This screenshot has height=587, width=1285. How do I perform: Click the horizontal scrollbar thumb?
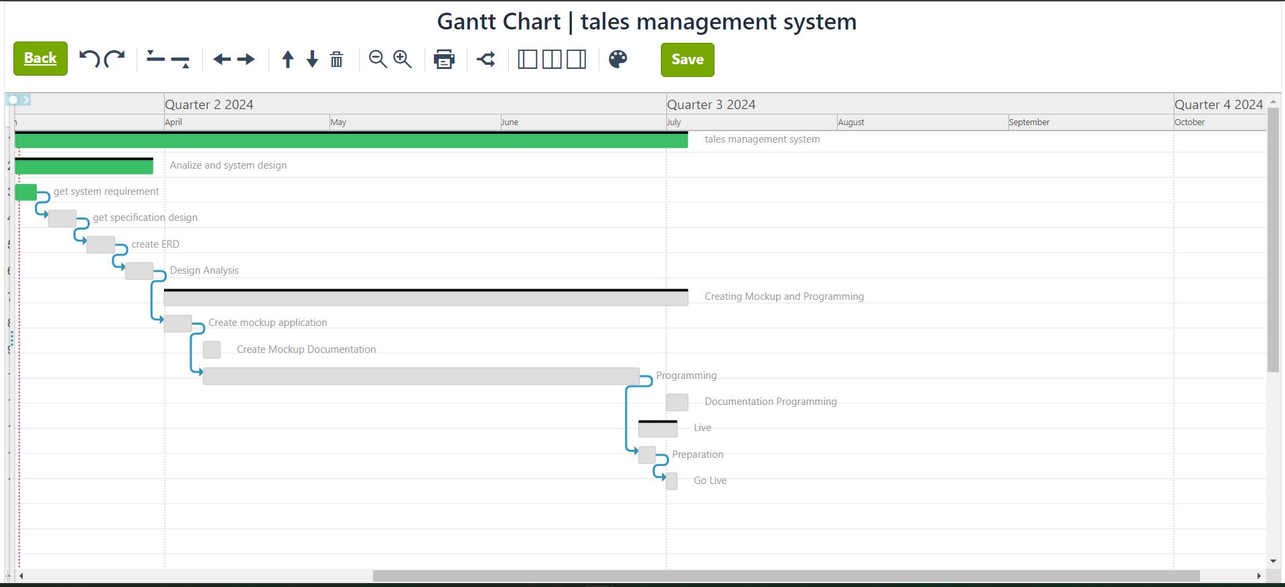click(x=786, y=576)
